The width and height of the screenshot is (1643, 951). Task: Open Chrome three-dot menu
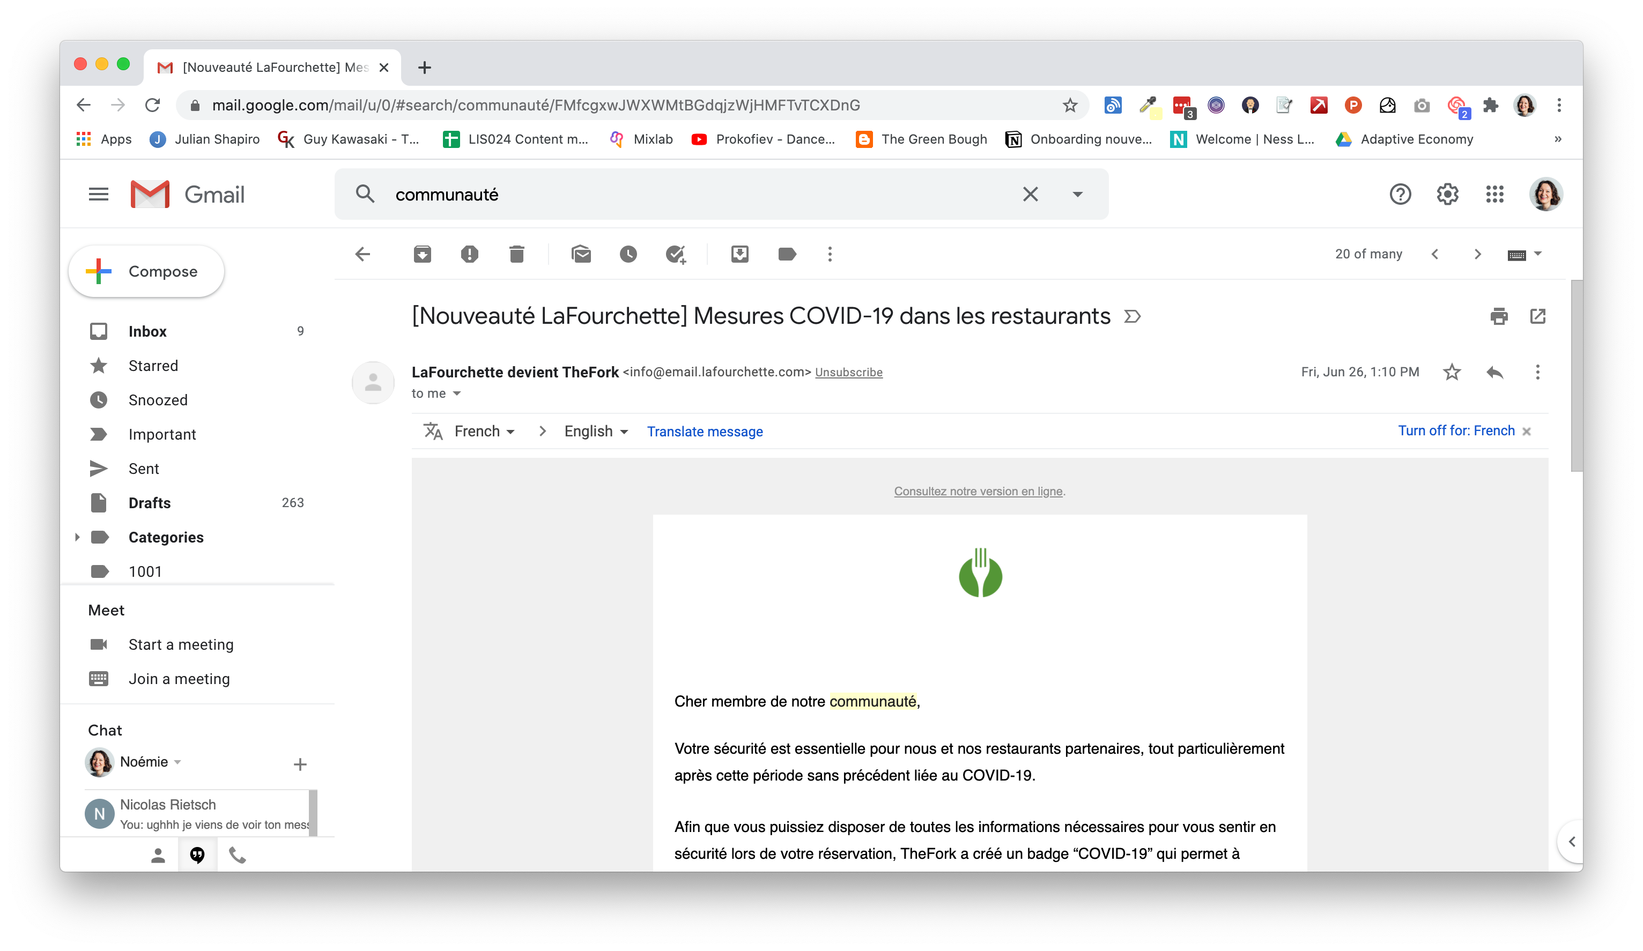(x=1559, y=105)
